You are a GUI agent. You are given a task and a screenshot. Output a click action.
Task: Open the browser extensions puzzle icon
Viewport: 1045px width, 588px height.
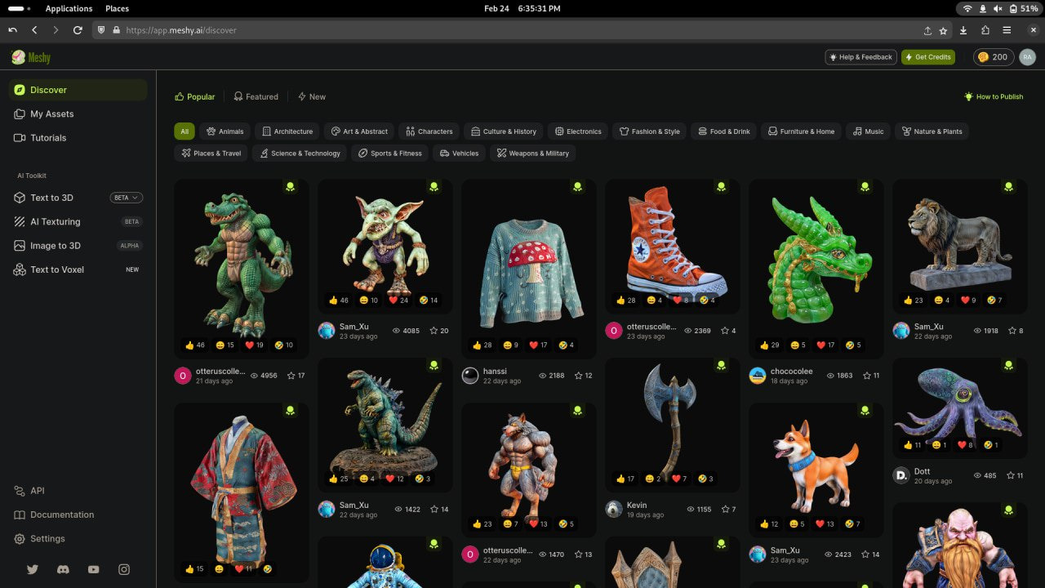pyautogui.click(x=985, y=30)
